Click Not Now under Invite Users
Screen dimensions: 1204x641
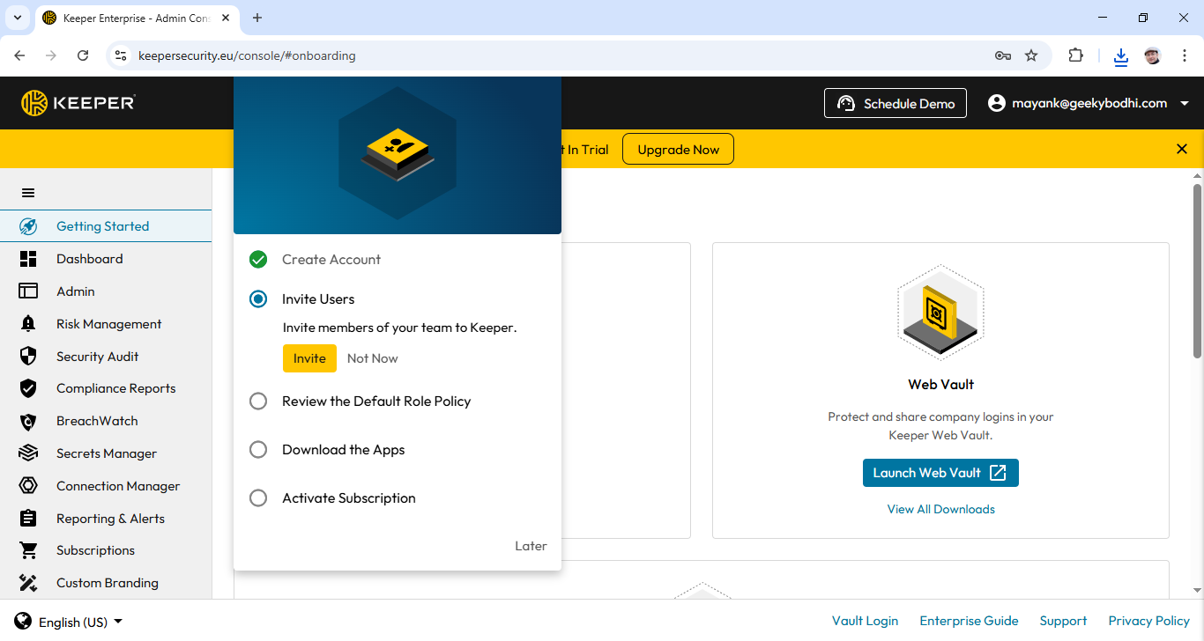click(x=372, y=358)
